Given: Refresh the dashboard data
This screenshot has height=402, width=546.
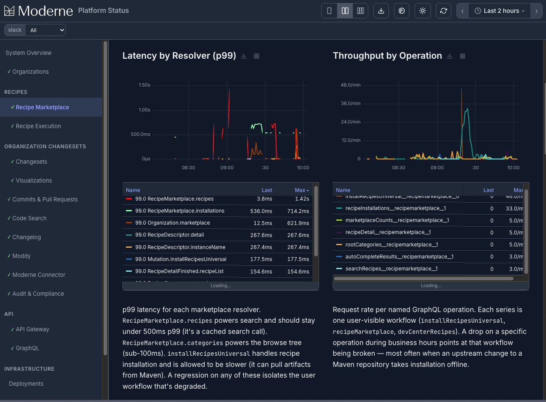Looking at the screenshot, I should pos(444,11).
